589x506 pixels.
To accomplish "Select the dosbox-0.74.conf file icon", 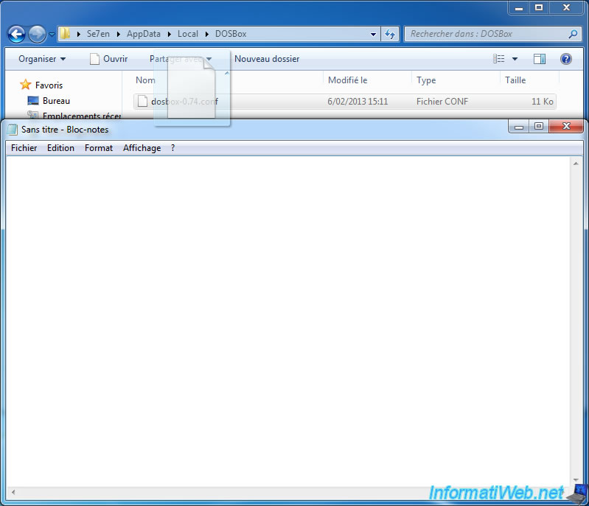I will coord(142,102).
